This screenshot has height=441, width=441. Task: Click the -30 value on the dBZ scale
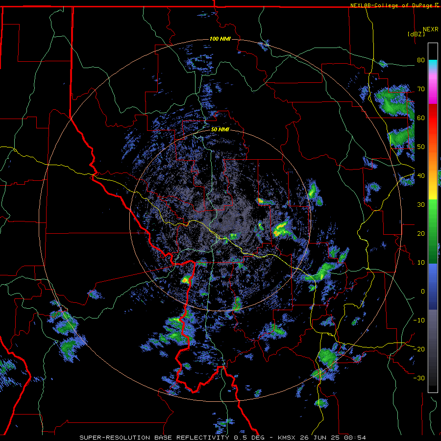(419, 378)
